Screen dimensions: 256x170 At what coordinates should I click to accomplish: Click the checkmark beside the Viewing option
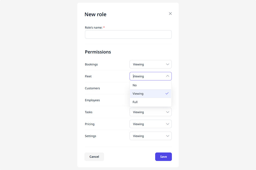pos(167,94)
